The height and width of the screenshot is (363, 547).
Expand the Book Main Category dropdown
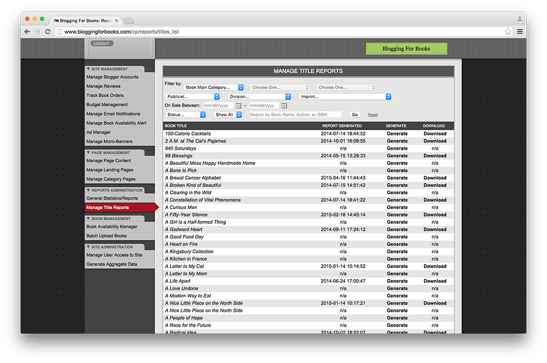[x=214, y=87]
